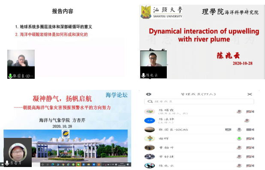Image resolution: width=265 pixels, height=170 pixels.
Task: Open notification center in system tray
Action: click(x=128, y=164)
